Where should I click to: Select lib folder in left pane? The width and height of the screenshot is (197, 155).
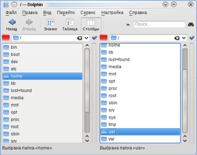pyautogui.click(x=43, y=83)
